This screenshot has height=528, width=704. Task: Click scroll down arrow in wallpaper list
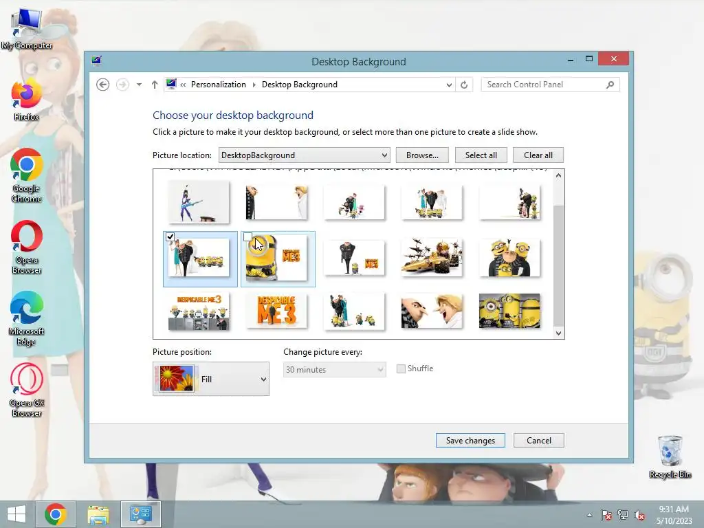[558, 333]
